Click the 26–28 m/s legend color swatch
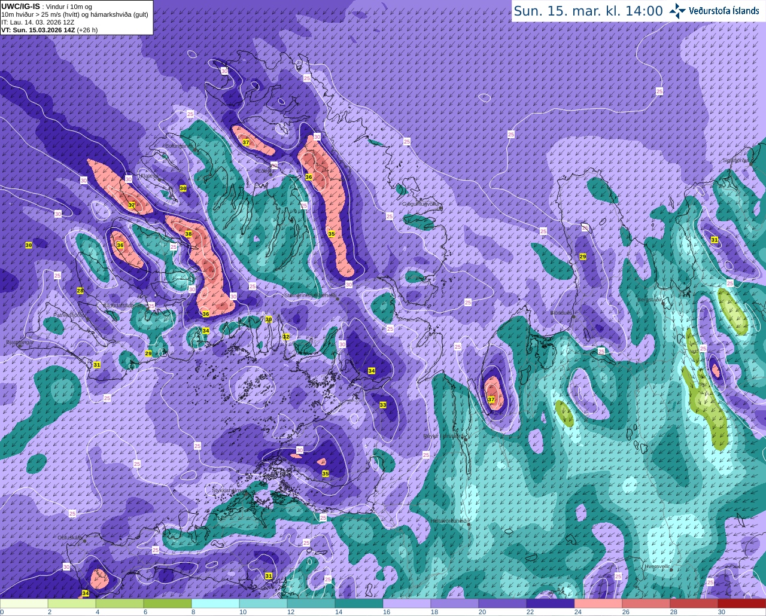 (646, 603)
